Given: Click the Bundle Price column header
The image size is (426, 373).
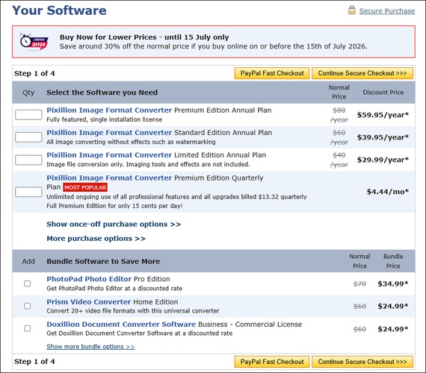Looking at the screenshot, I should click(x=393, y=261).
